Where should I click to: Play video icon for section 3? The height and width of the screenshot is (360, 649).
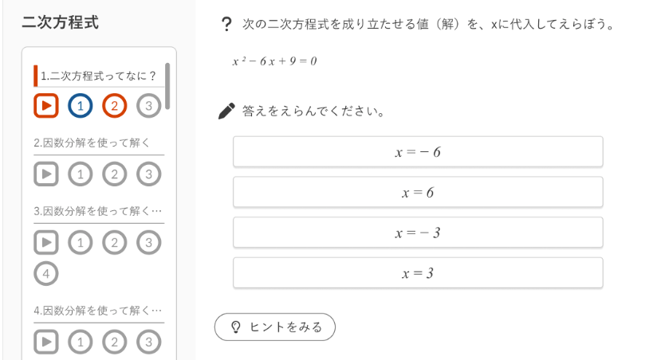point(46,241)
